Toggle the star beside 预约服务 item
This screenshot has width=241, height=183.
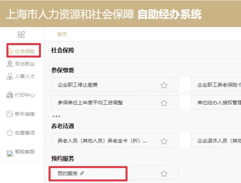coord(164,174)
